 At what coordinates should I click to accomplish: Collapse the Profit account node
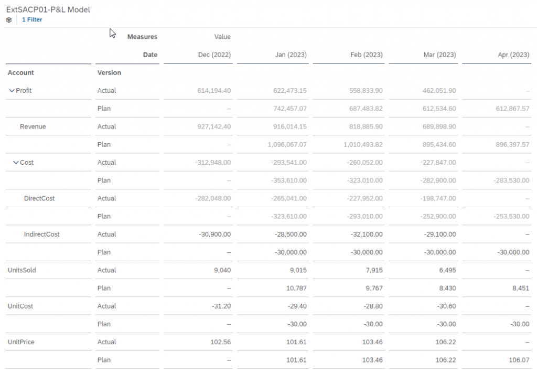pyautogui.click(x=12, y=90)
